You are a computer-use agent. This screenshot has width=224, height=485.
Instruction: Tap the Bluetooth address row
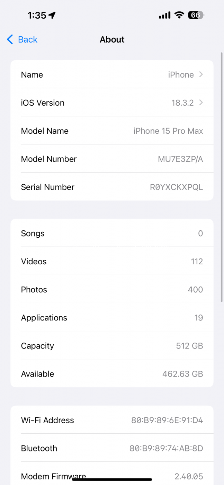click(x=112, y=448)
